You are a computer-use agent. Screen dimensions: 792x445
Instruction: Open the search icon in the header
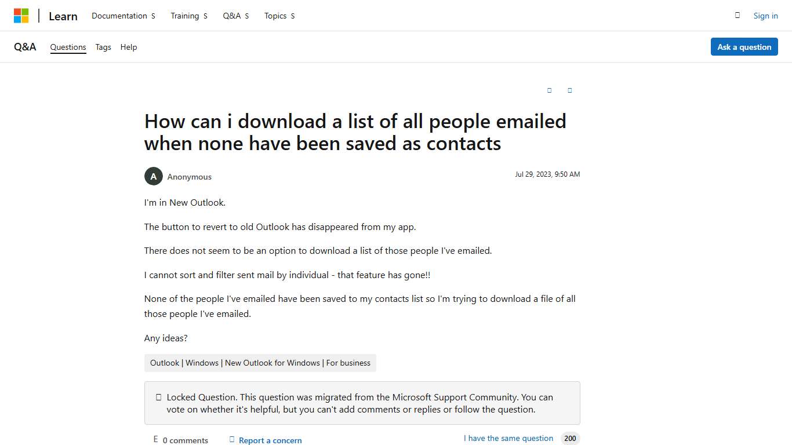point(737,16)
